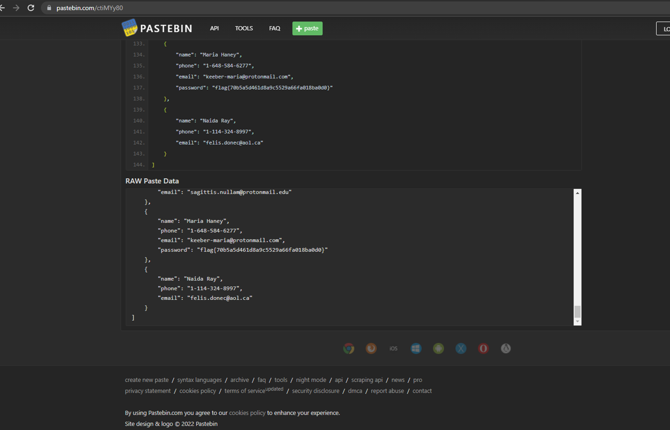
Task: Click the Opera extension icon in footer
Action: coord(483,348)
